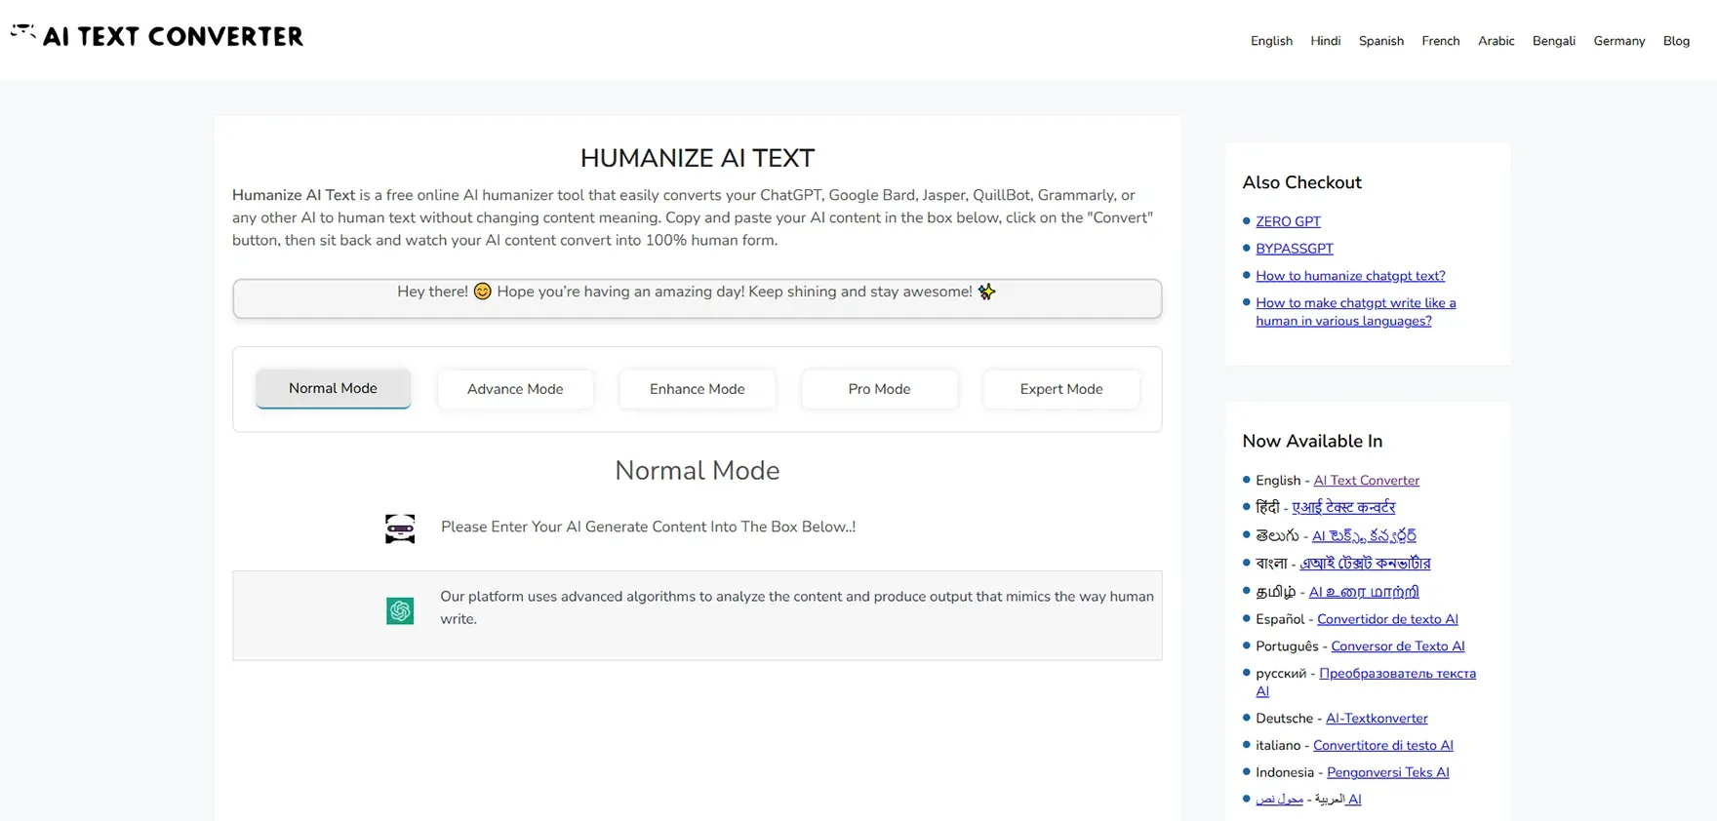The width and height of the screenshot is (1717, 821).
Task: Open the Bangla converter link
Action: point(1365,564)
